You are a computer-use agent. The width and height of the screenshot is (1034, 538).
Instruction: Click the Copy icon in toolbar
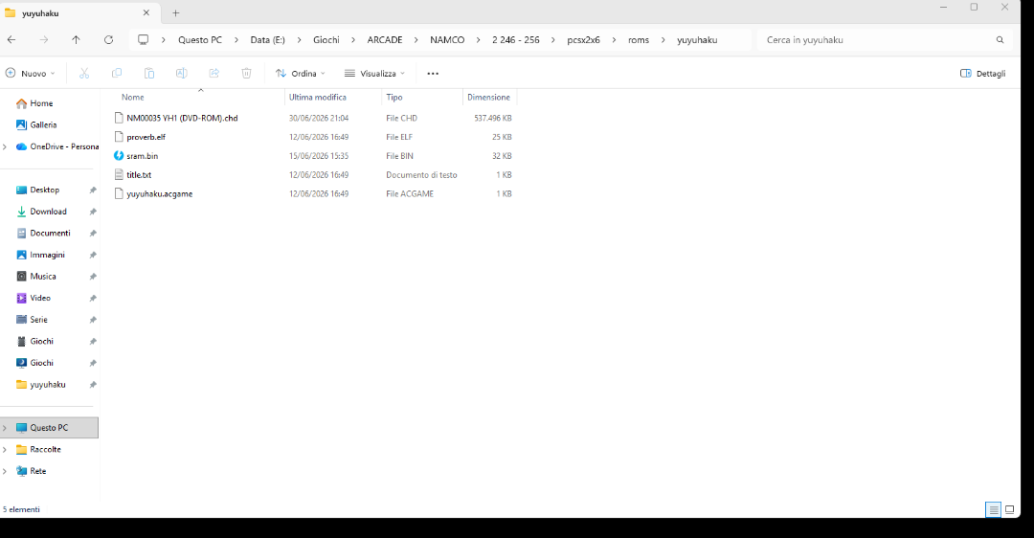pos(117,73)
